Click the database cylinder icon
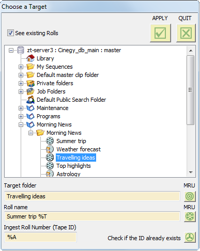The image size is (200, 251). click(x=21, y=50)
